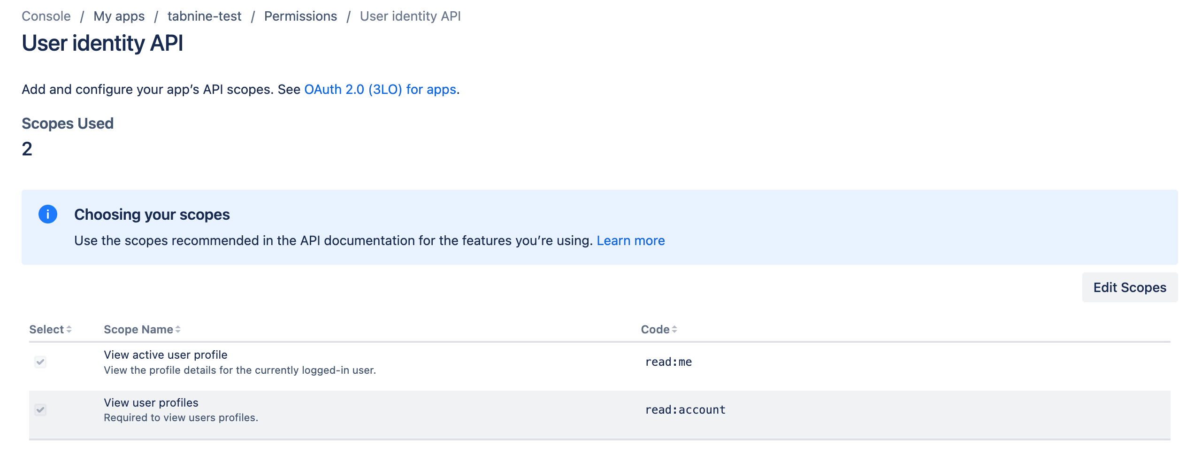This screenshot has height=462, width=1194.
Task: Select the read:account scope code
Action: pos(685,410)
